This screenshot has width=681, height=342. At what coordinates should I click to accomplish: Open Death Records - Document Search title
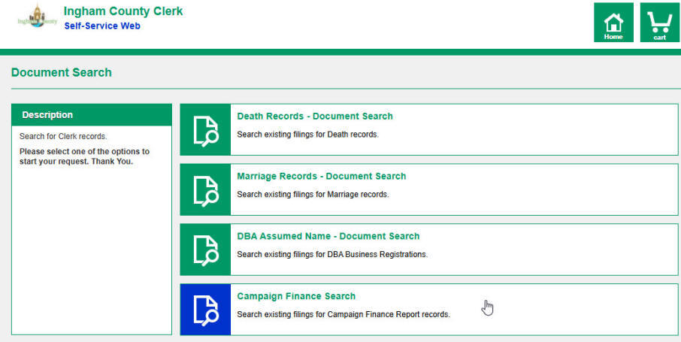pyautogui.click(x=314, y=117)
